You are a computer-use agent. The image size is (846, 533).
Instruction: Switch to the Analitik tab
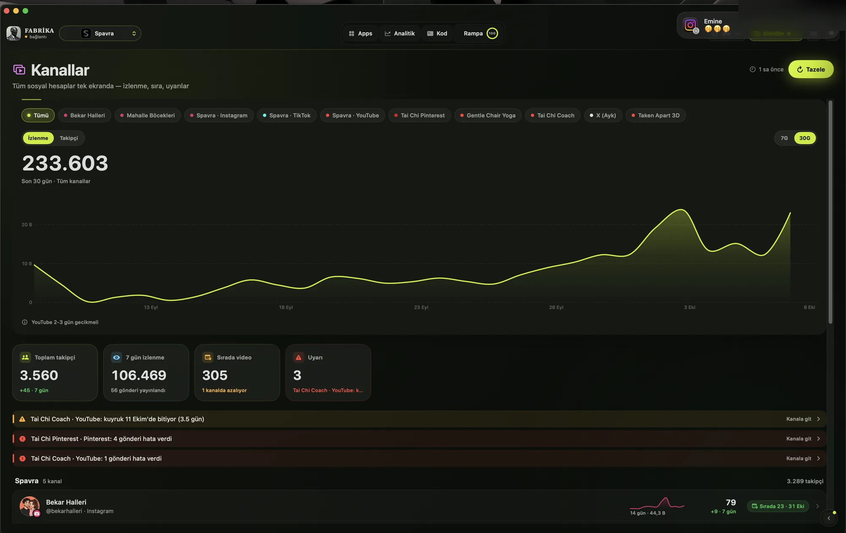(x=400, y=33)
